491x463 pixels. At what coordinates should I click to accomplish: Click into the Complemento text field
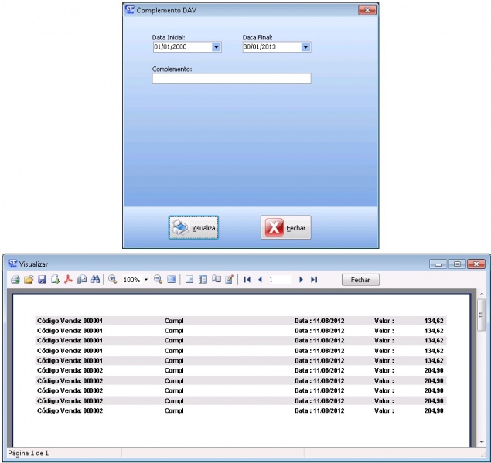pos(231,79)
